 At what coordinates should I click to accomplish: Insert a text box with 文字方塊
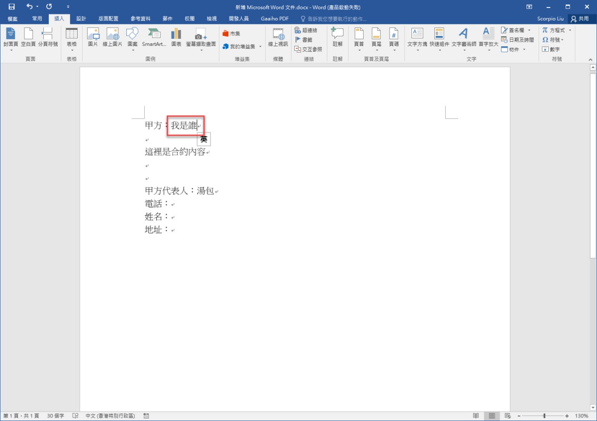click(x=417, y=39)
